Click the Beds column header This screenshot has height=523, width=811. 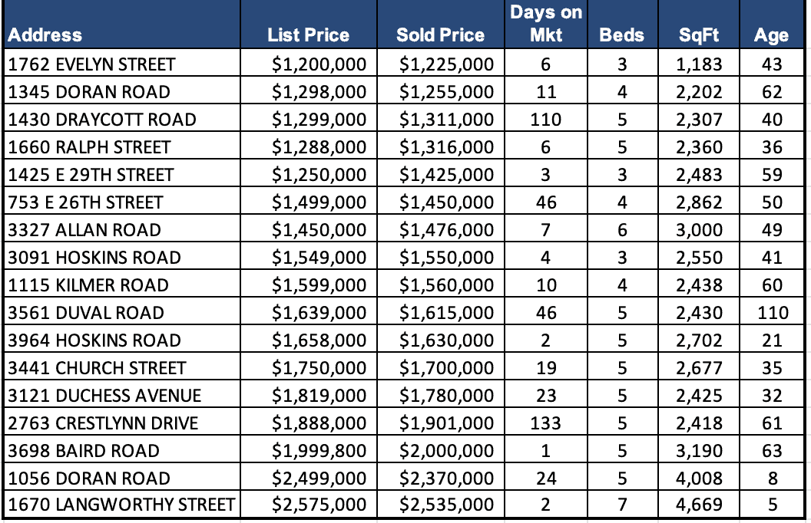(x=621, y=35)
